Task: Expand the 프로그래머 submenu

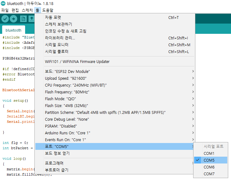Action: point(114,163)
